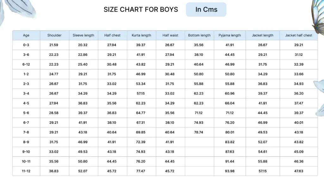Image resolution: width=324 pixels, height=182 pixels.
Task: Click the Kurta length column header
Action: 141,35
